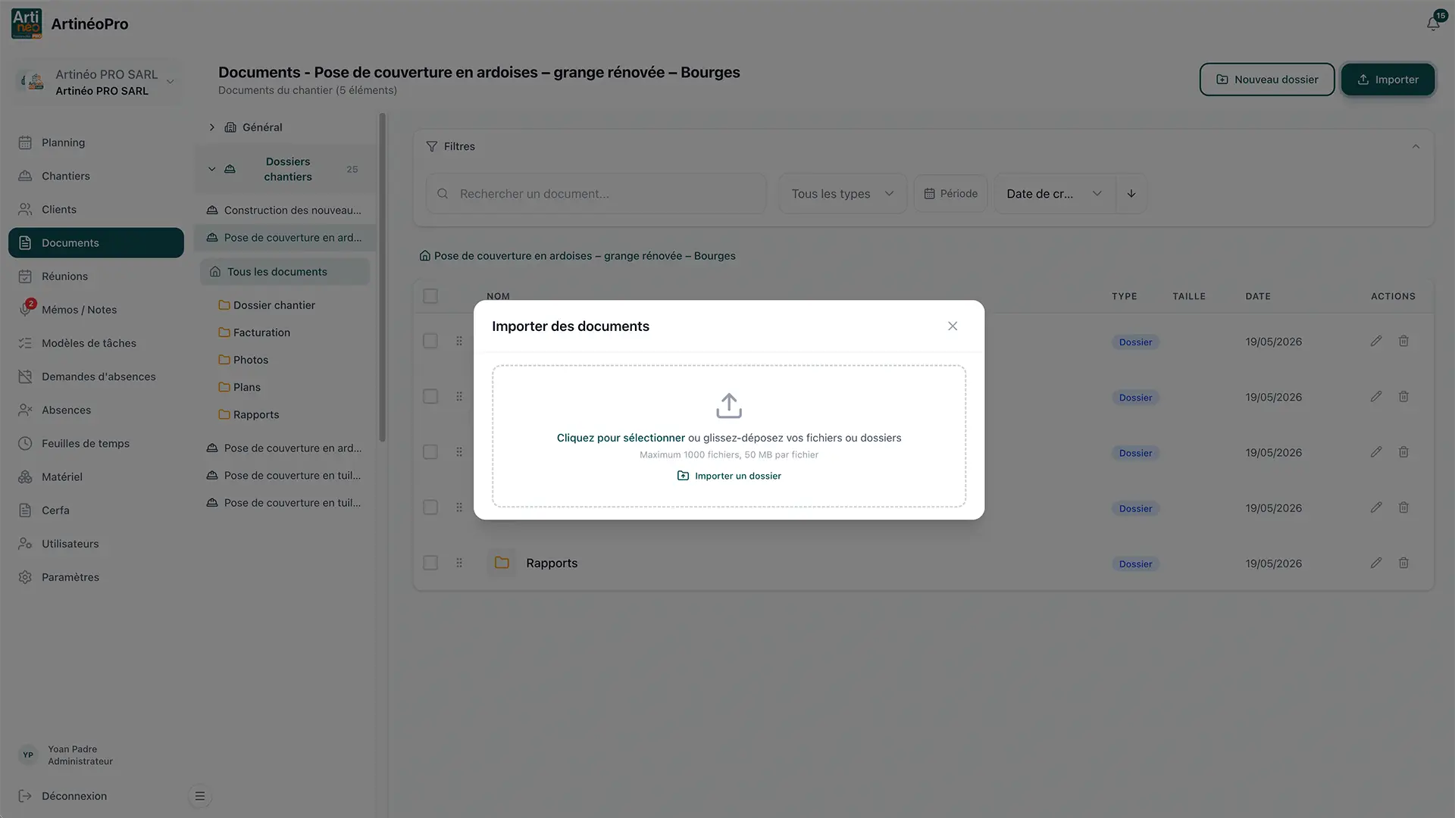Click the tree panel vertical scrollbar
This screenshot has height=818, width=1455.
382,277
